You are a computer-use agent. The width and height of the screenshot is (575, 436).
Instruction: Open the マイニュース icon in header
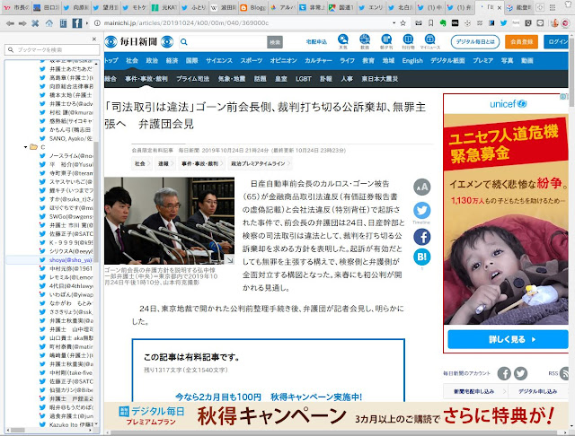click(x=429, y=41)
